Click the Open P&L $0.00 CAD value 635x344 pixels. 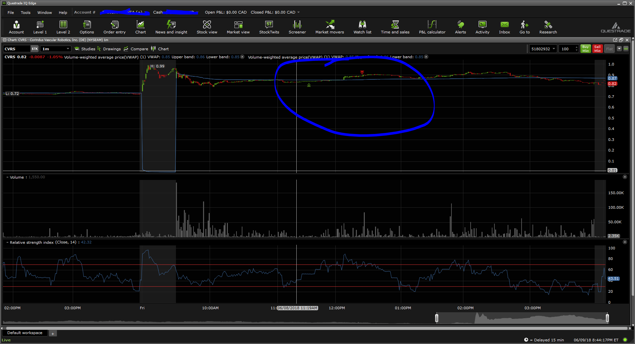click(236, 12)
